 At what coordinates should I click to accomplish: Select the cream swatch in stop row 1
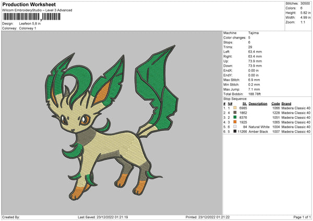tap(235, 108)
